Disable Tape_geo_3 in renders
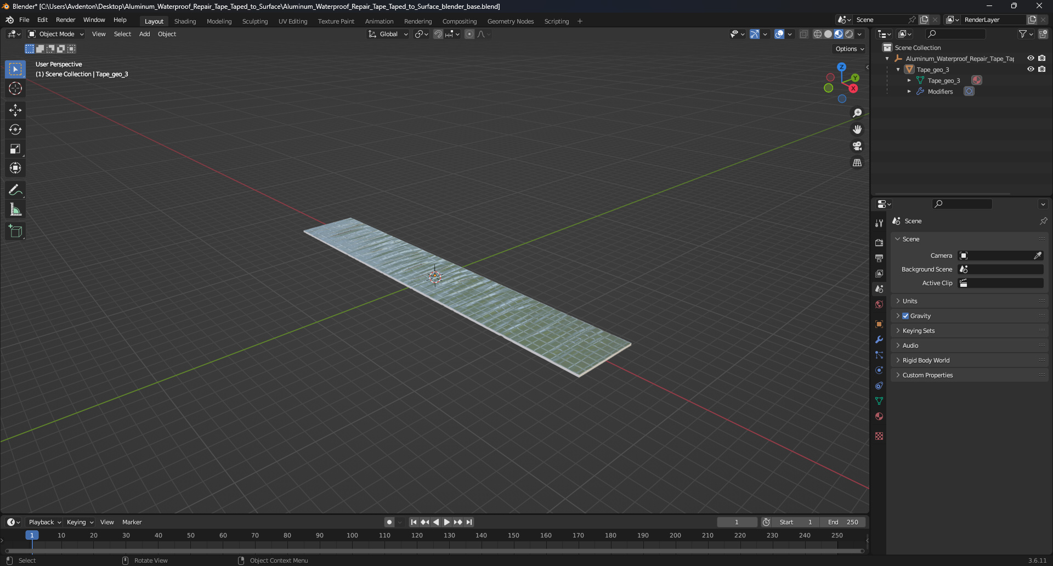This screenshot has width=1053, height=566. pos(1041,69)
